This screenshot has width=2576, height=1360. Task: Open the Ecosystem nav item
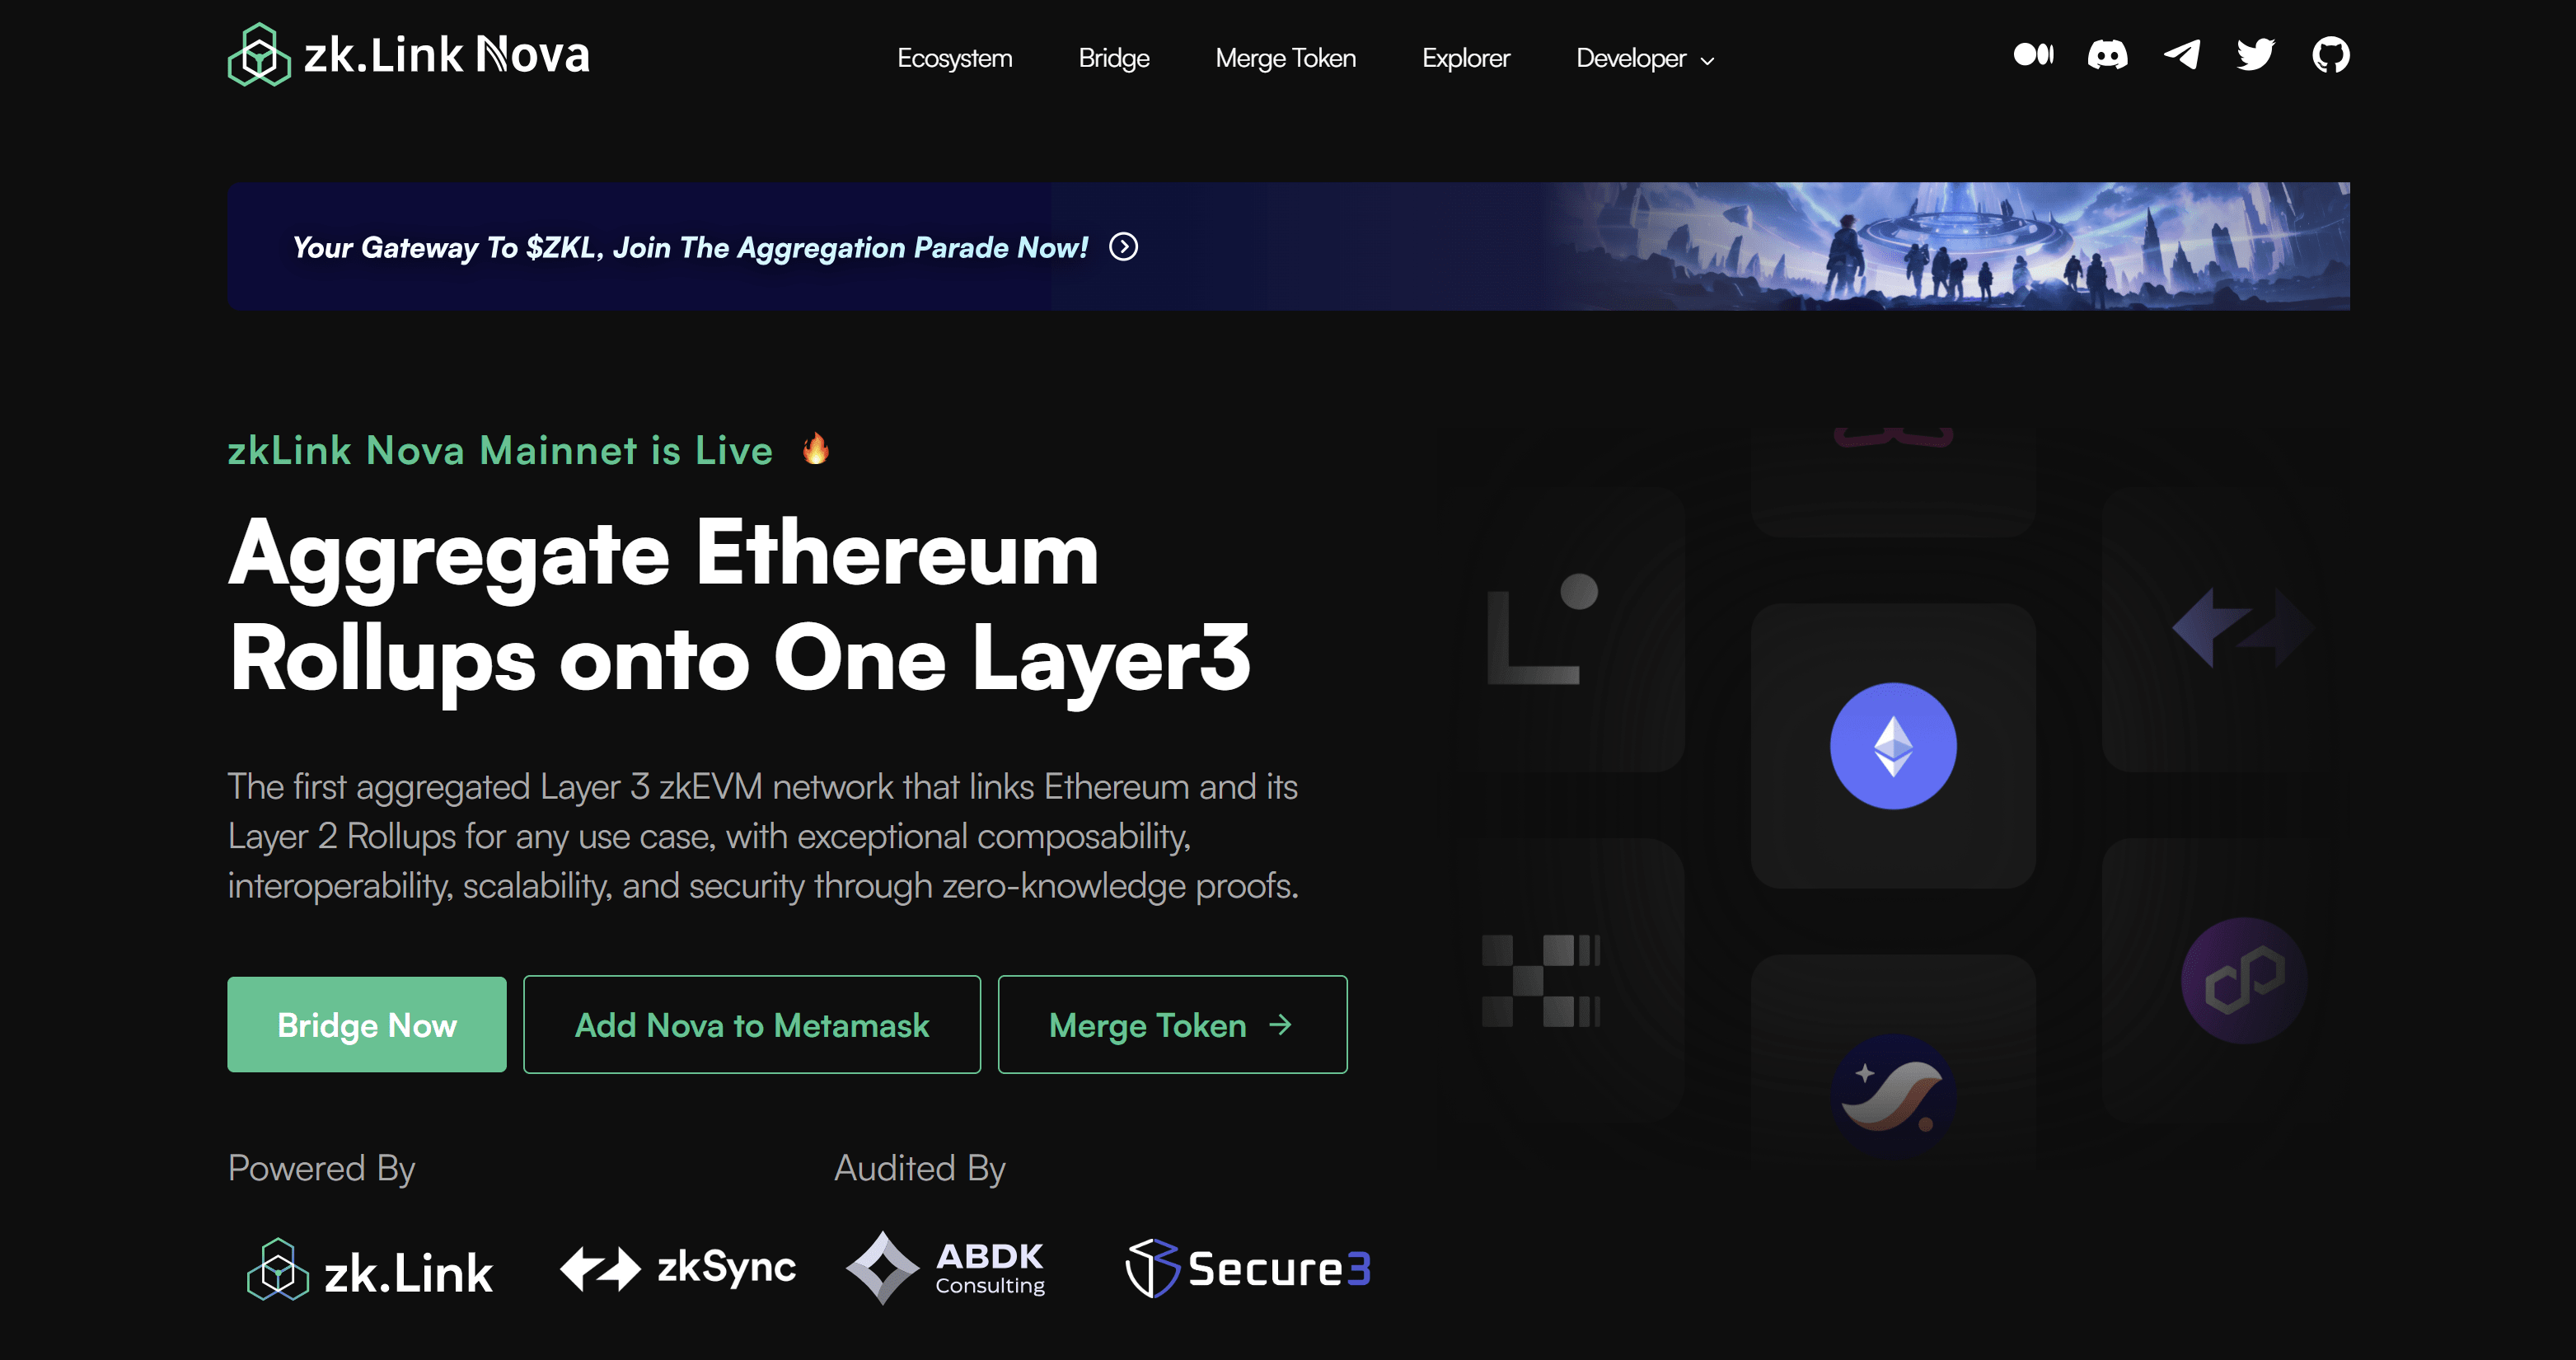(x=955, y=58)
